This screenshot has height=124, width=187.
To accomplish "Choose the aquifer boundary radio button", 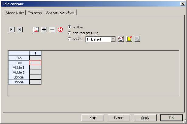I will (x=69, y=39).
